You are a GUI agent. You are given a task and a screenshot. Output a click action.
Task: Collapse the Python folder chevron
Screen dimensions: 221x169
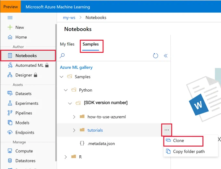click(x=66, y=90)
